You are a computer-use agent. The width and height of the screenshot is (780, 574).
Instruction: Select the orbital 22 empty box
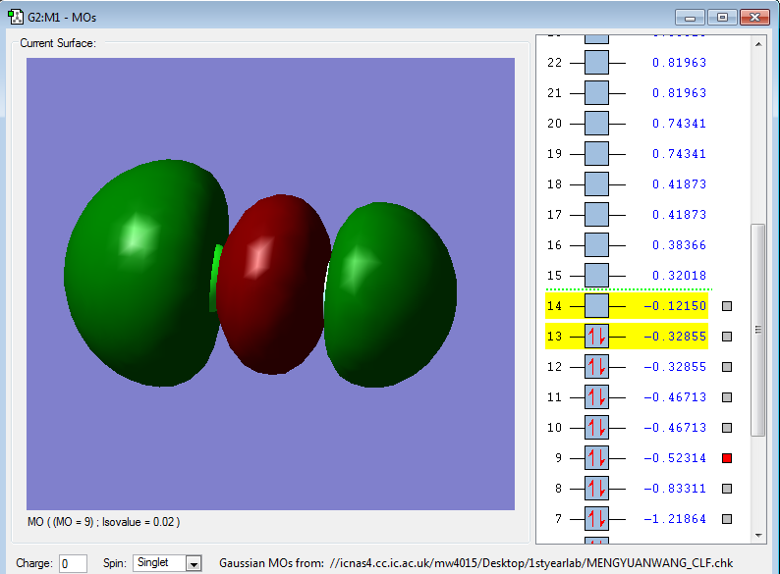[596, 63]
